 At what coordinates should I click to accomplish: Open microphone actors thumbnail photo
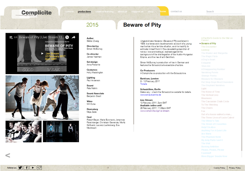coord(24,131)
